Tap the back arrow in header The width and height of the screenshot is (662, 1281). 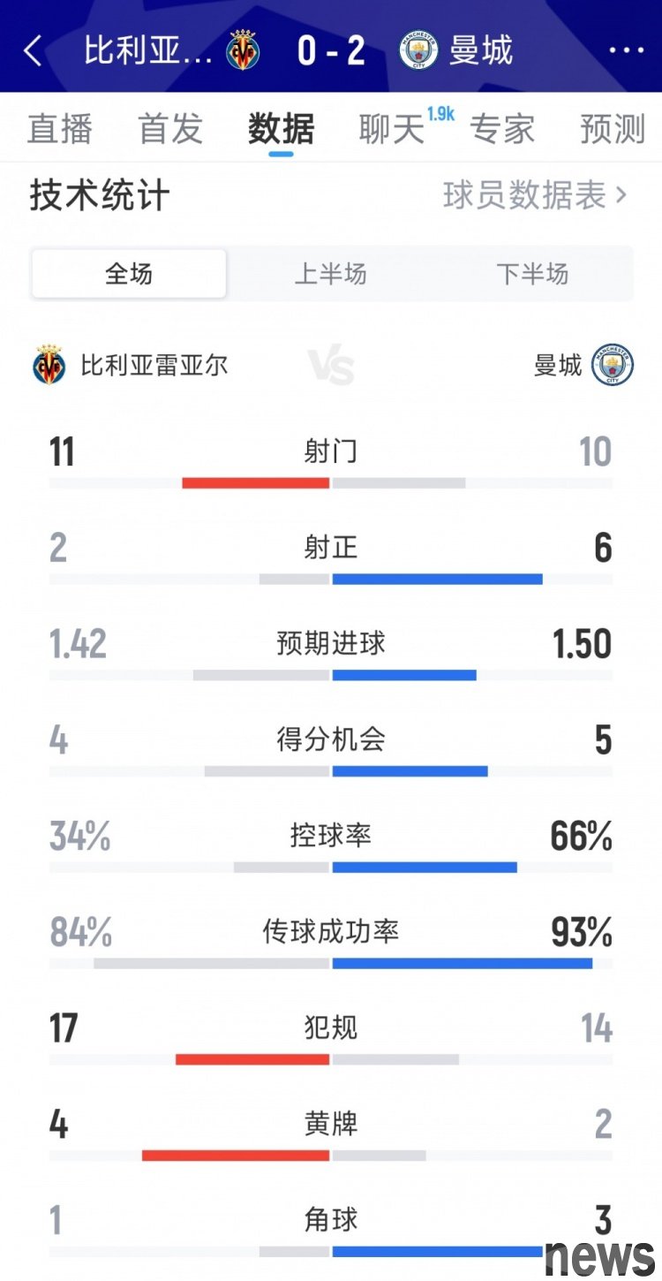click(33, 50)
